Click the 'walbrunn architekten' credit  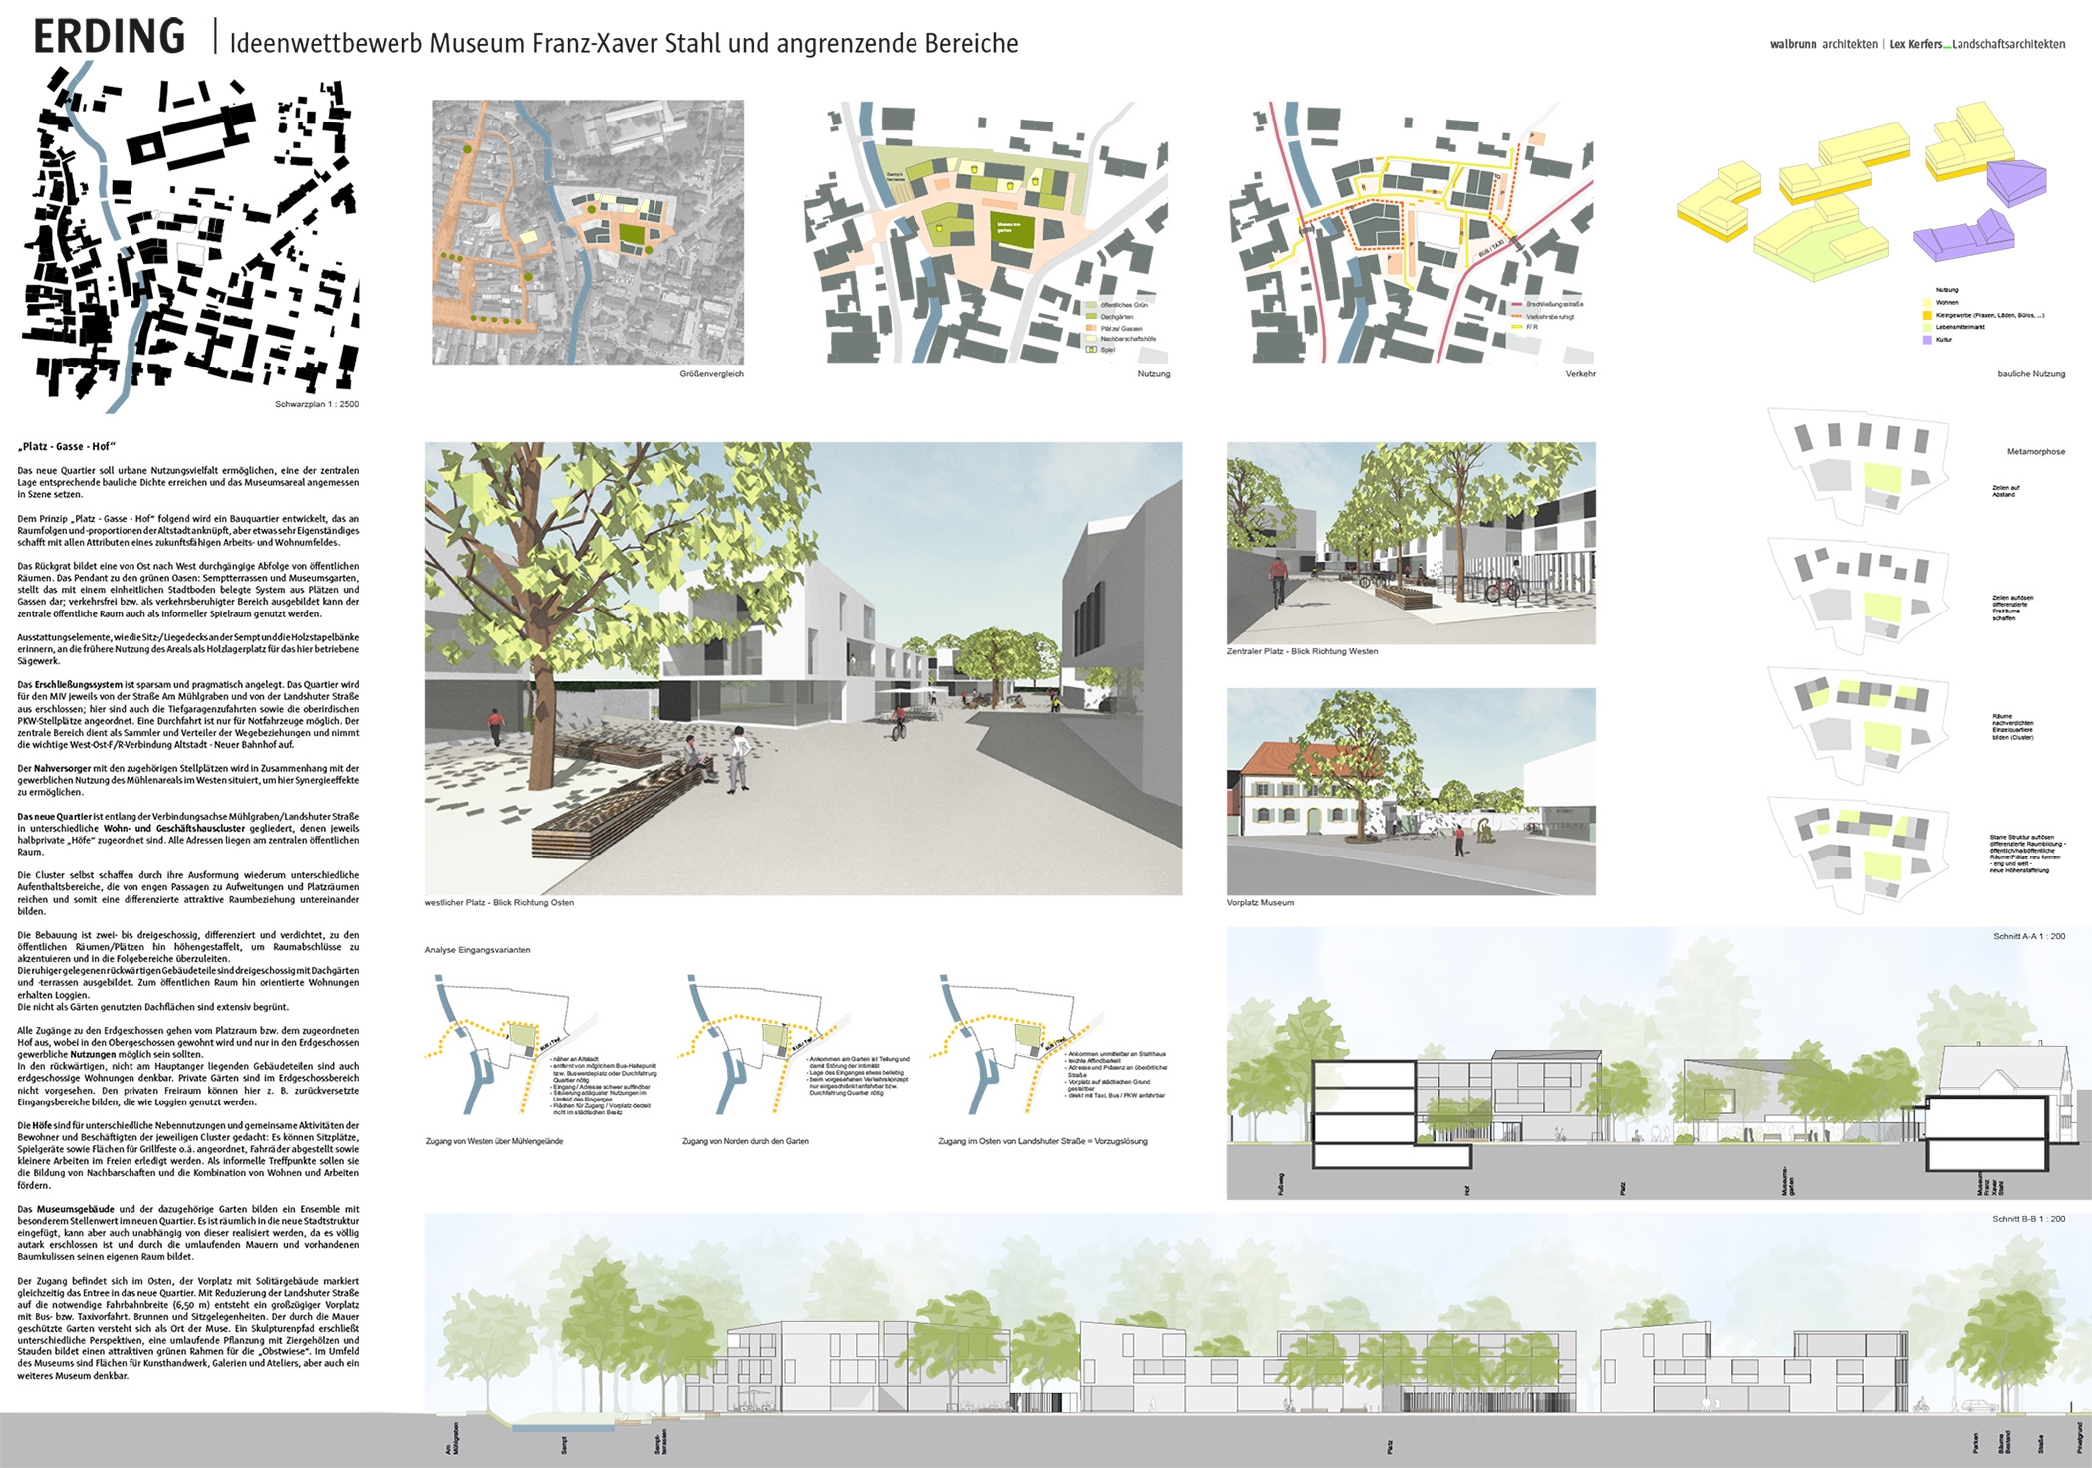tap(1823, 44)
